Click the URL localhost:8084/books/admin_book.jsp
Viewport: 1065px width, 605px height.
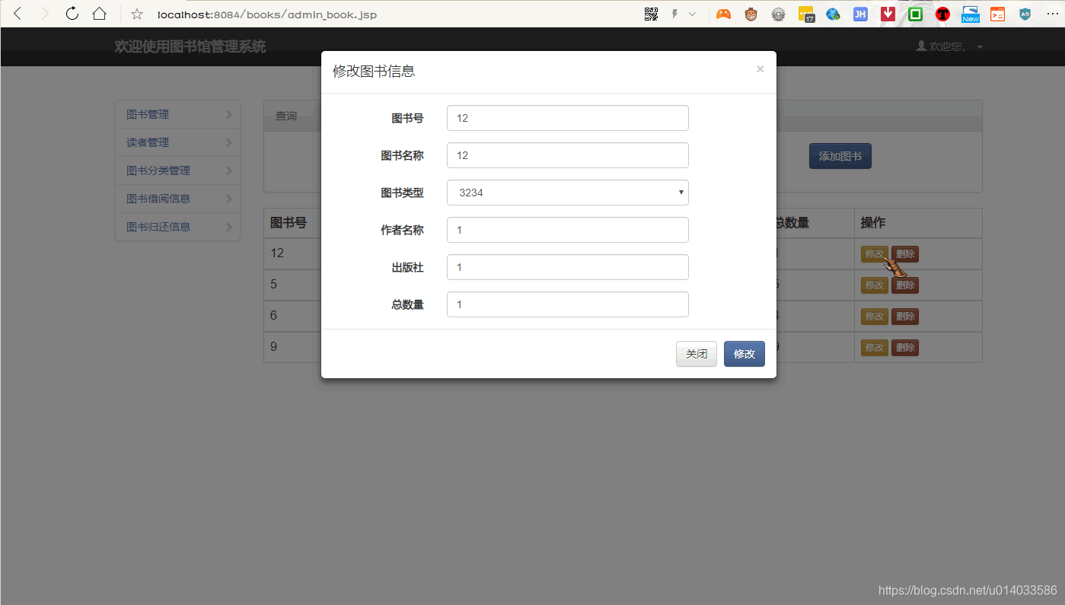click(266, 14)
